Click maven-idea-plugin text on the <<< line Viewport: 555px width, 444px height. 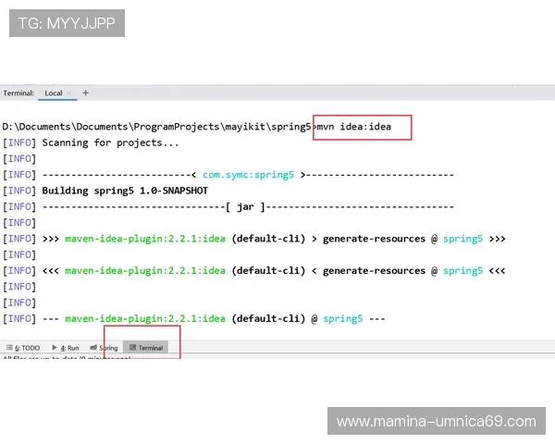pyautogui.click(x=144, y=271)
